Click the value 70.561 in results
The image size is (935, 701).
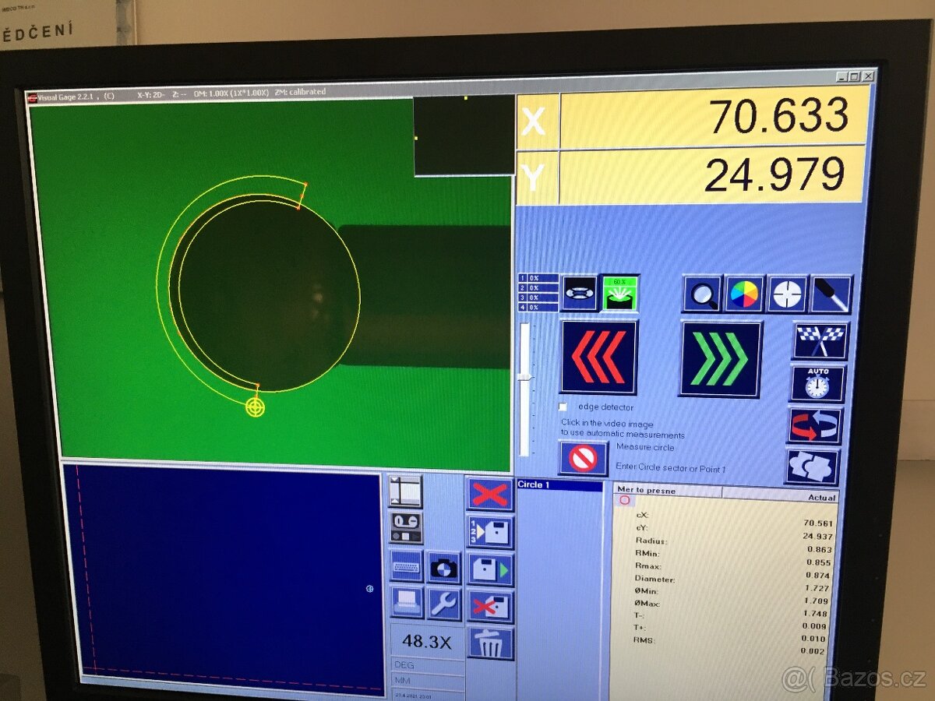pos(817,523)
